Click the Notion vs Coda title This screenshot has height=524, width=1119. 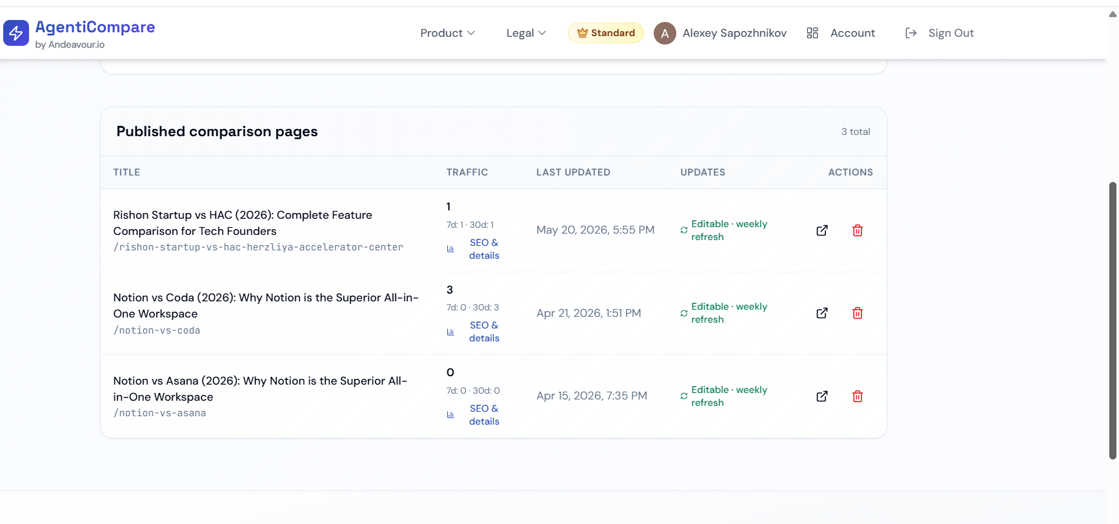pos(266,305)
